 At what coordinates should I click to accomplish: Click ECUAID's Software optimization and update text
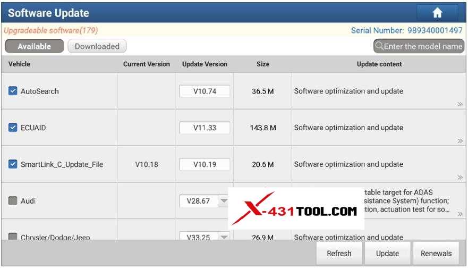[348, 128]
